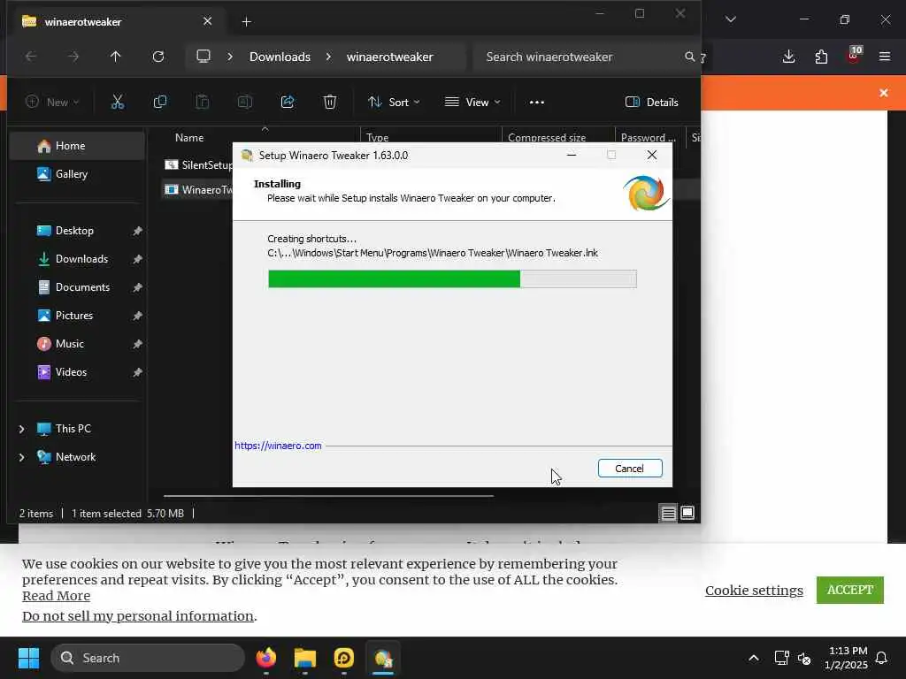
Task: Click the Rename icon in Explorer toolbar
Action: tap(245, 103)
